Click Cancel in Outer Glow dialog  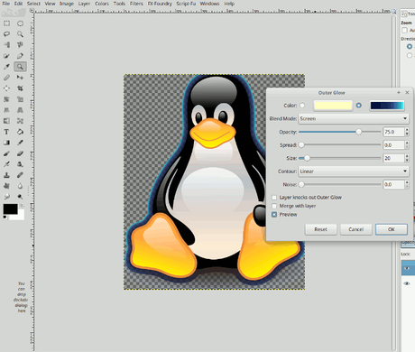[356, 229]
